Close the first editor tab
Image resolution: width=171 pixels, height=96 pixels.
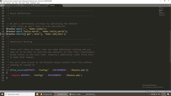(x=17, y=5)
